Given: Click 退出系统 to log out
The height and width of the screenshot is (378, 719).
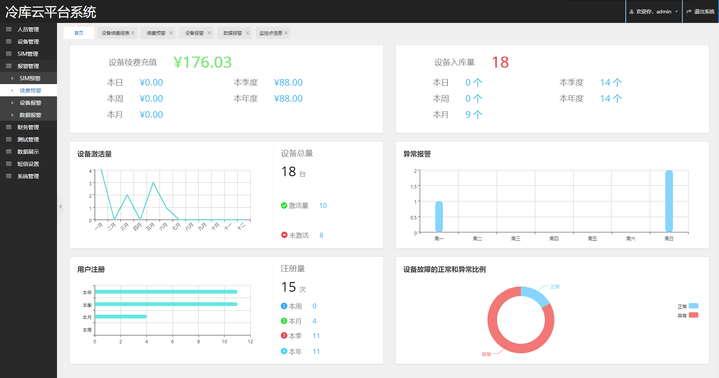Looking at the screenshot, I should click(x=700, y=11).
